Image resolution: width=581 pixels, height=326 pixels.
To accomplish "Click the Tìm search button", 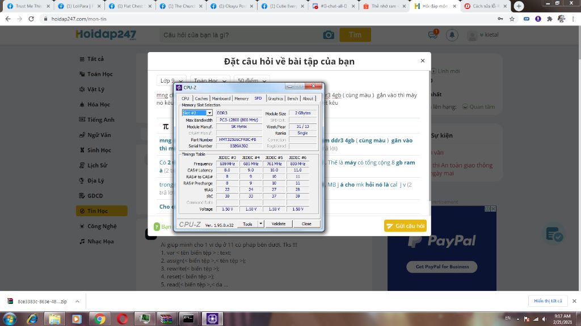I will [355, 35].
